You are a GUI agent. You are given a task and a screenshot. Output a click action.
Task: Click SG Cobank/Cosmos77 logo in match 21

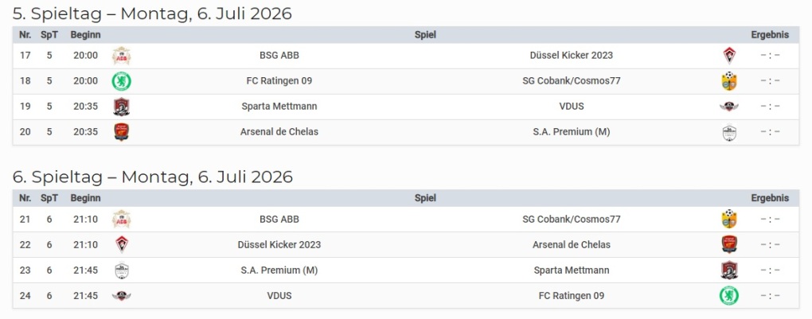tap(729, 220)
